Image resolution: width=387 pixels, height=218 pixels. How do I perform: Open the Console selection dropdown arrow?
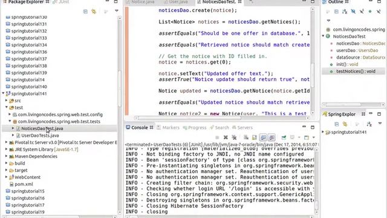tap(299, 137)
